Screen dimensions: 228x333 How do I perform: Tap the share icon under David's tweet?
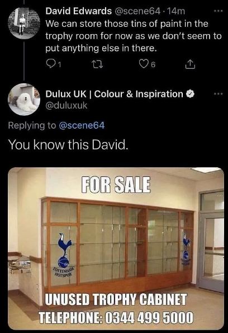(x=190, y=64)
